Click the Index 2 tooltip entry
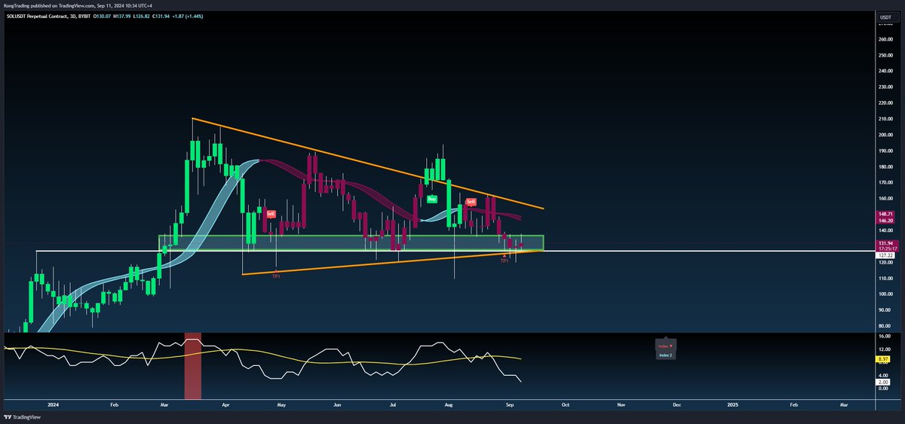This screenshot has height=424, width=905. (665, 354)
